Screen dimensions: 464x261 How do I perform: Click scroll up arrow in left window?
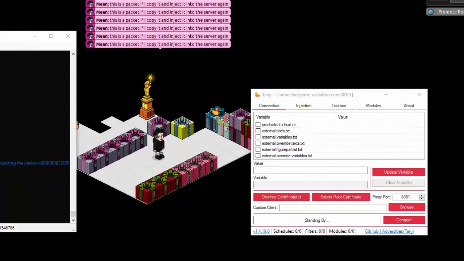point(73,54)
